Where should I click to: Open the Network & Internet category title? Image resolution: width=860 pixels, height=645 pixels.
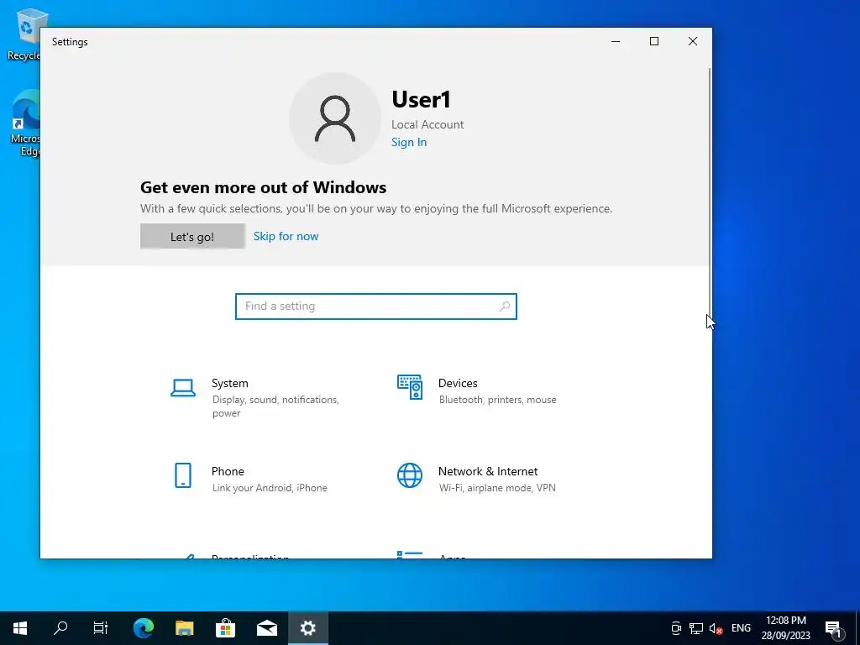(x=488, y=471)
